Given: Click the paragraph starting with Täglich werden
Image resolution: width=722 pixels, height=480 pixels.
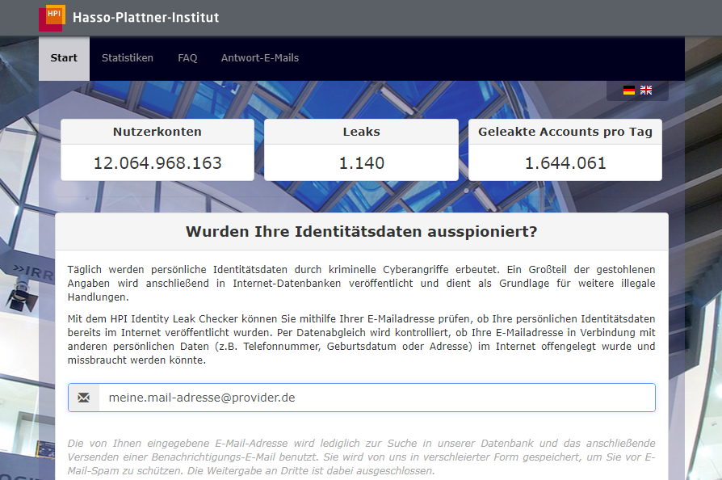Looking at the screenshot, I should [x=361, y=283].
